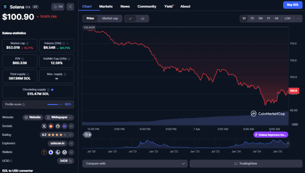305x173 pixels.
Task: Set chart range to 1D
Action: click(244, 18)
